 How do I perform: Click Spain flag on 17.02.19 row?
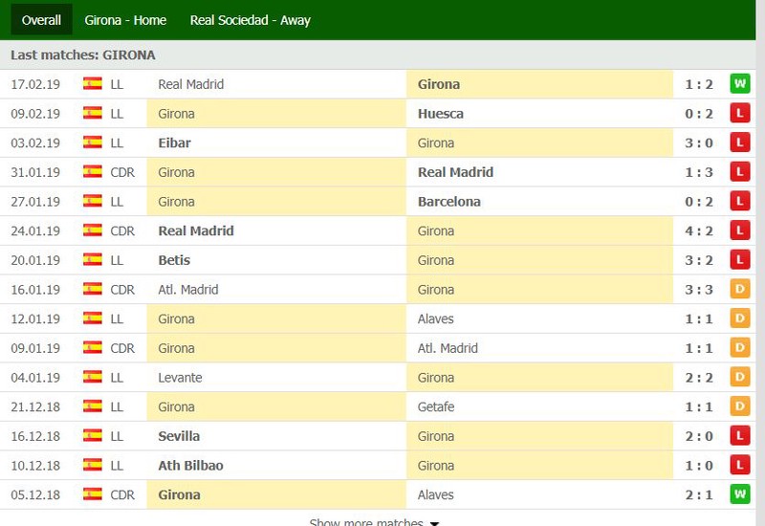[x=93, y=84]
